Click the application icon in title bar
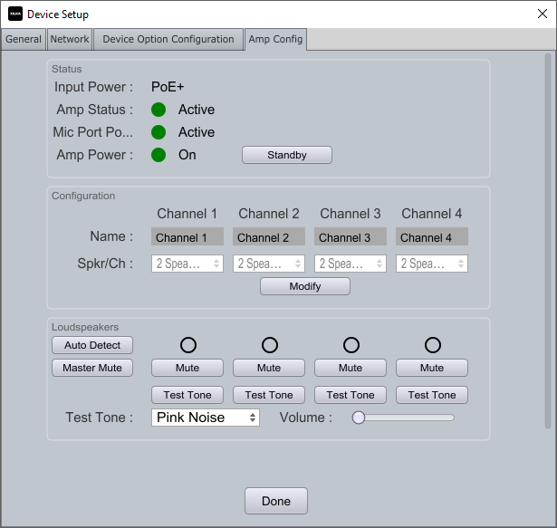The width and height of the screenshot is (557, 528). click(15, 14)
